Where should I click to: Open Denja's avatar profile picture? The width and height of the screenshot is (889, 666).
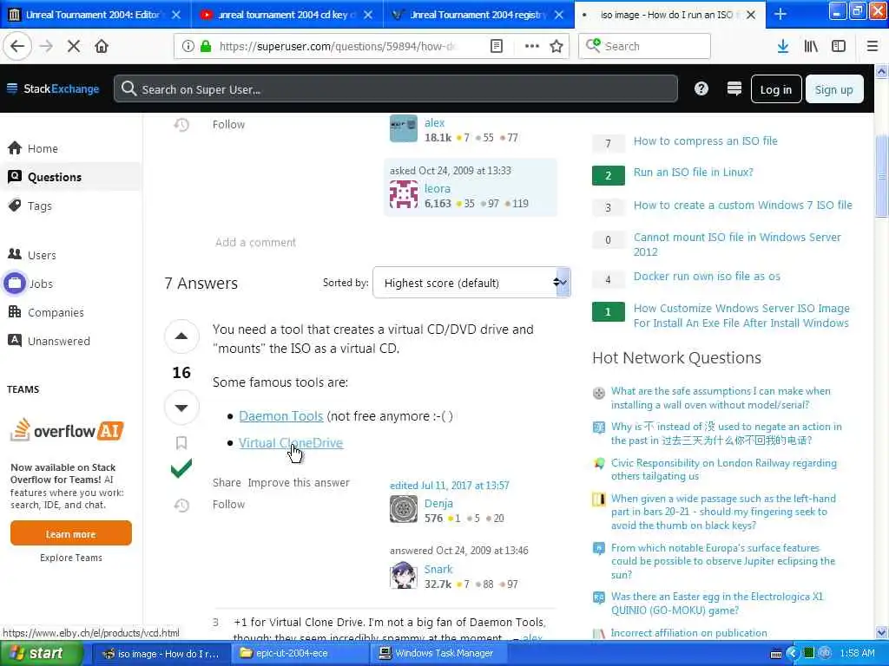click(404, 508)
